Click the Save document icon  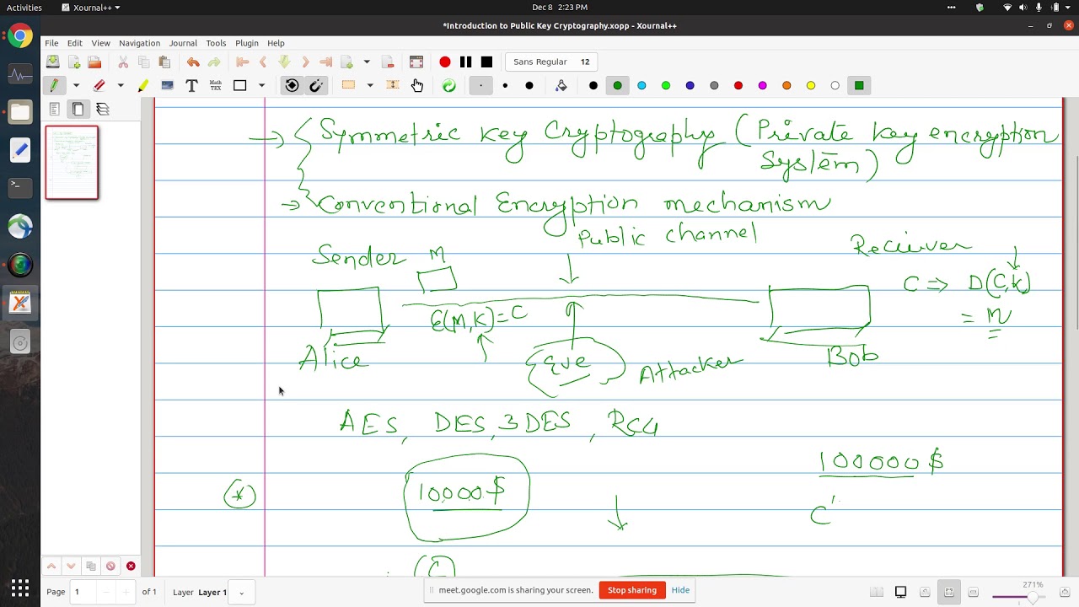(x=53, y=62)
